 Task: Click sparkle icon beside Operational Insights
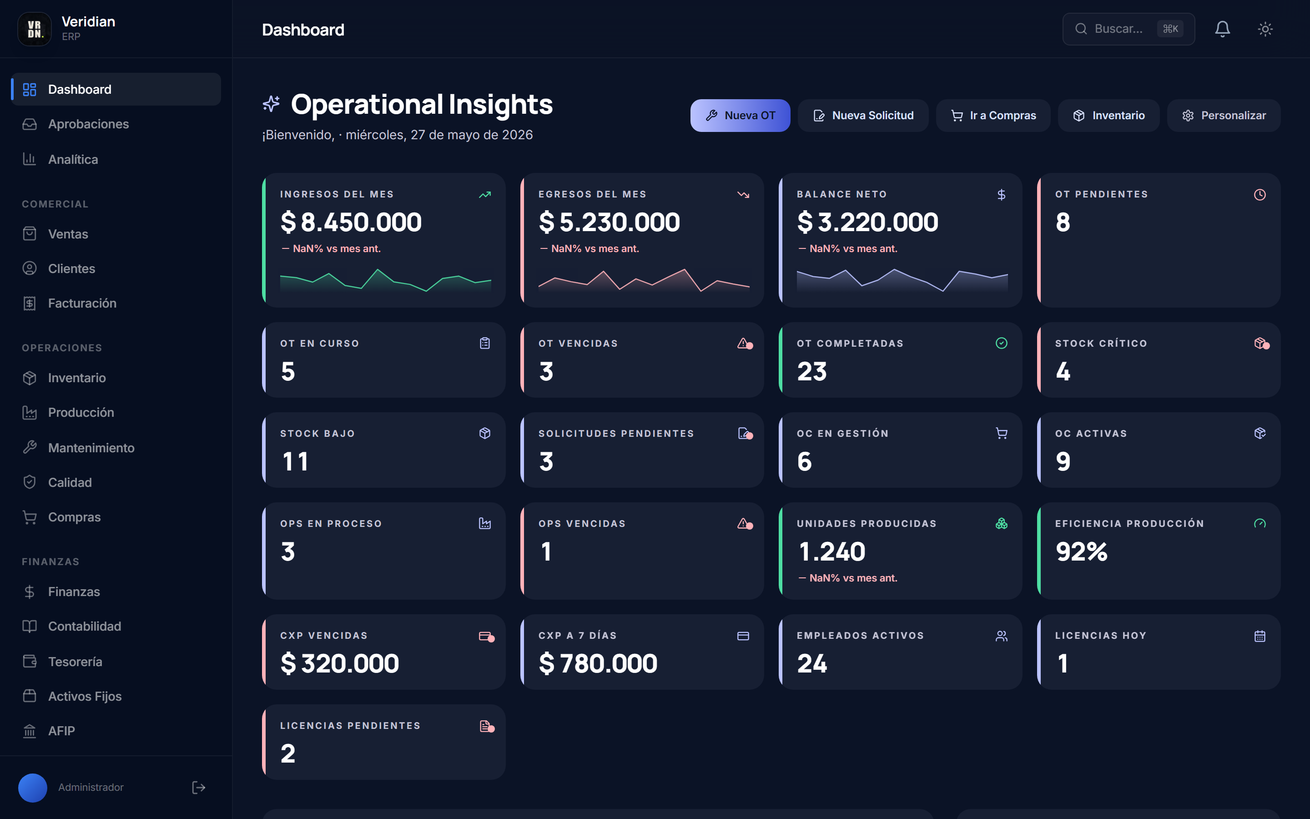point(271,103)
